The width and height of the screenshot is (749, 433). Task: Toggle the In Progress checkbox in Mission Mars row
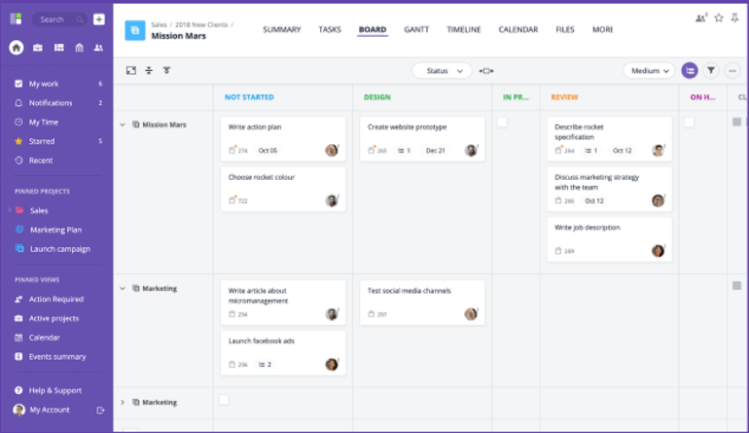[502, 123]
